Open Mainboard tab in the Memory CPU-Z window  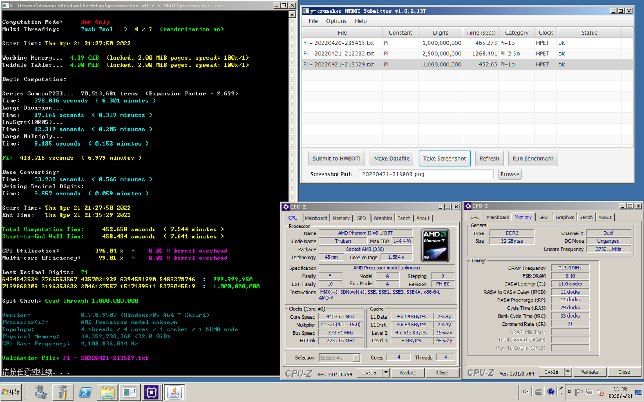pos(498,217)
